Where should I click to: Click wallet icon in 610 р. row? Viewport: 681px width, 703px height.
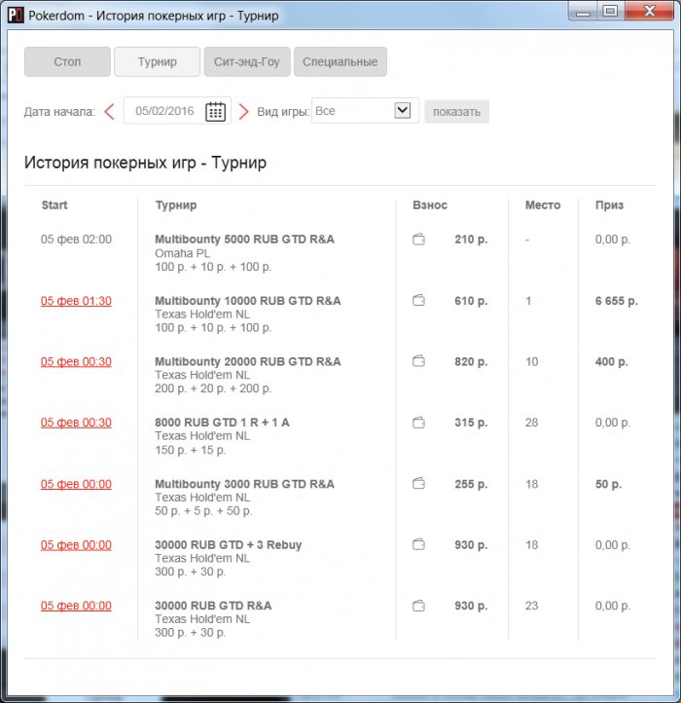coord(418,301)
